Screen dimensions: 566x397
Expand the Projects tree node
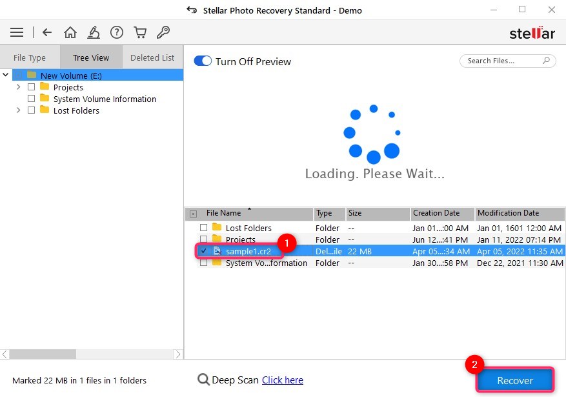coord(19,87)
